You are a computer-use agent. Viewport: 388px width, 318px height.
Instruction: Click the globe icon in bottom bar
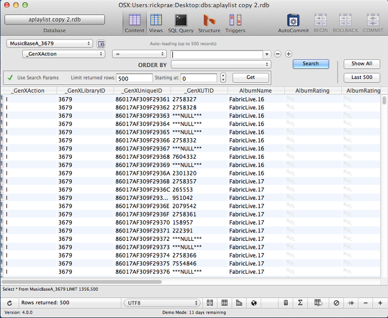click(x=254, y=302)
